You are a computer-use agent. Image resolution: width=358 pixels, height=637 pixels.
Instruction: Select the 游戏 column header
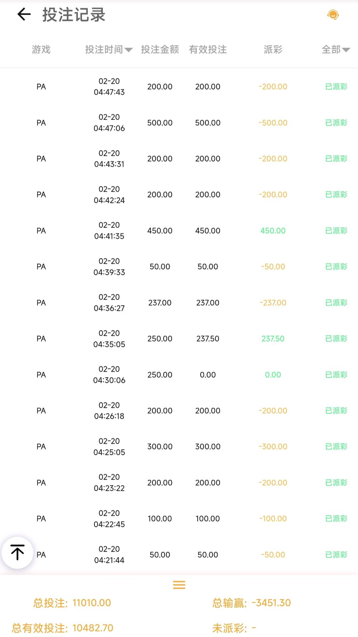pyautogui.click(x=41, y=50)
